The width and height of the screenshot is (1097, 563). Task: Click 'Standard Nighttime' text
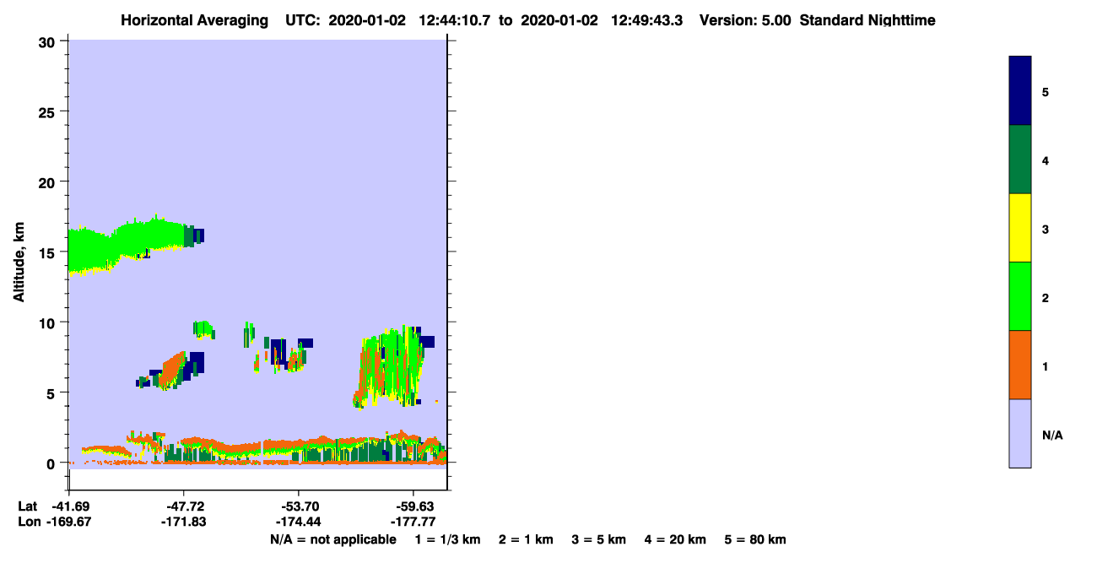(x=867, y=20)
